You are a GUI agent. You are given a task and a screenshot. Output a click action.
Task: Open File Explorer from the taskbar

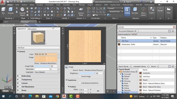(x=37, y=96)
